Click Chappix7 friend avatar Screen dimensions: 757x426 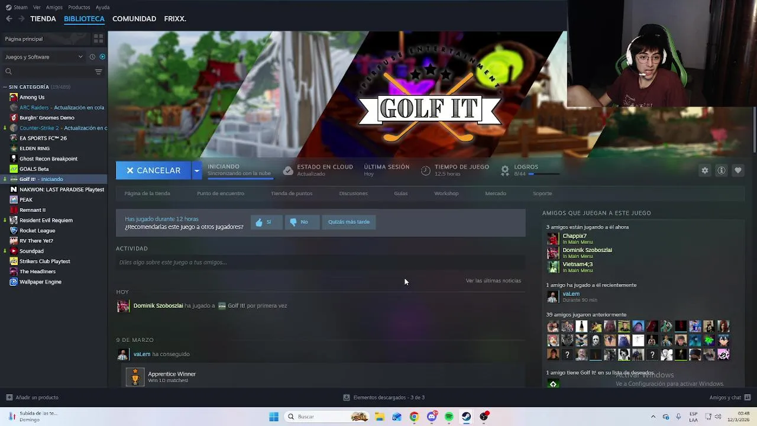552,238
